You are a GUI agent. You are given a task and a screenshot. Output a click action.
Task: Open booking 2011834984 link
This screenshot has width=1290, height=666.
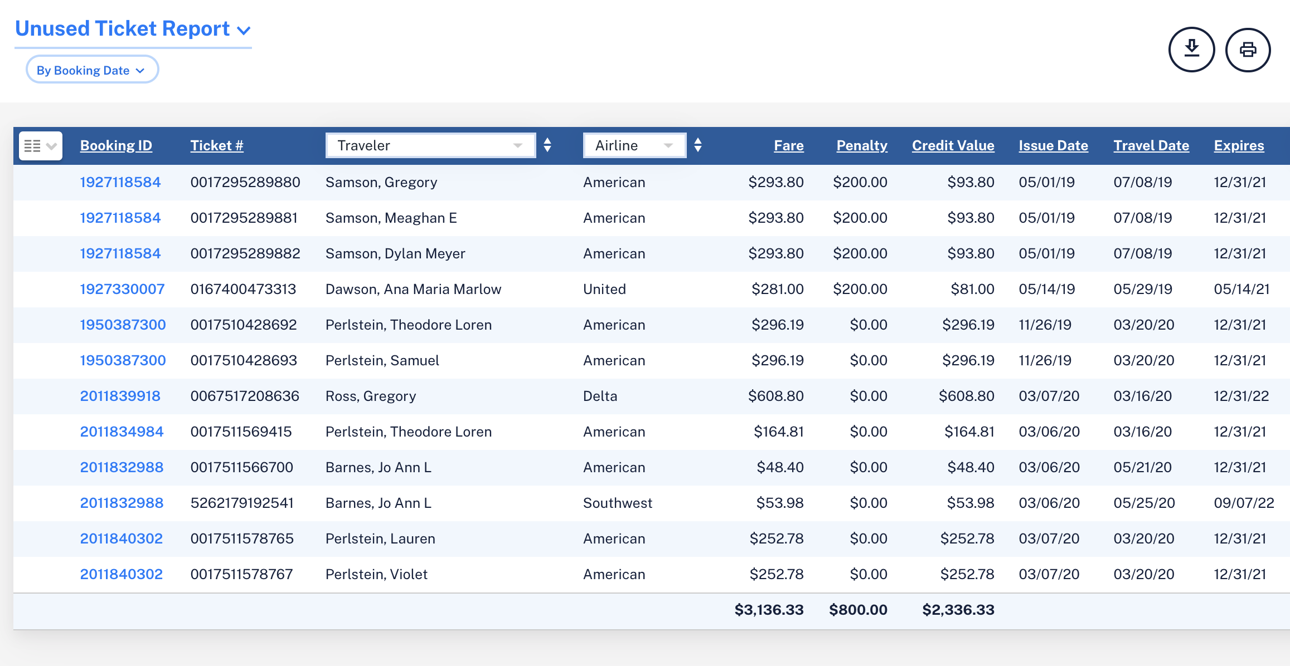point(122,432)
